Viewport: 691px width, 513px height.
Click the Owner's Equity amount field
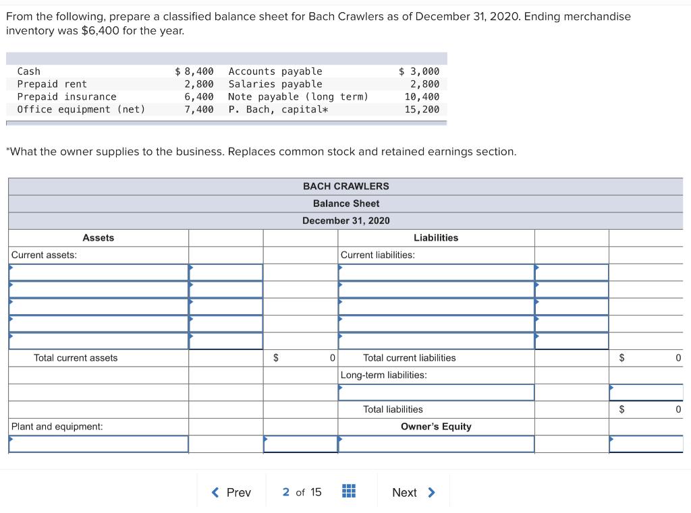click(x=646, y=444)
